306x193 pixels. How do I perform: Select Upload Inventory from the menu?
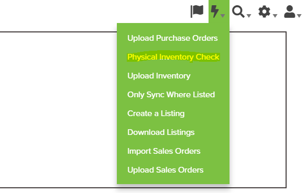[x=159, y=76]
